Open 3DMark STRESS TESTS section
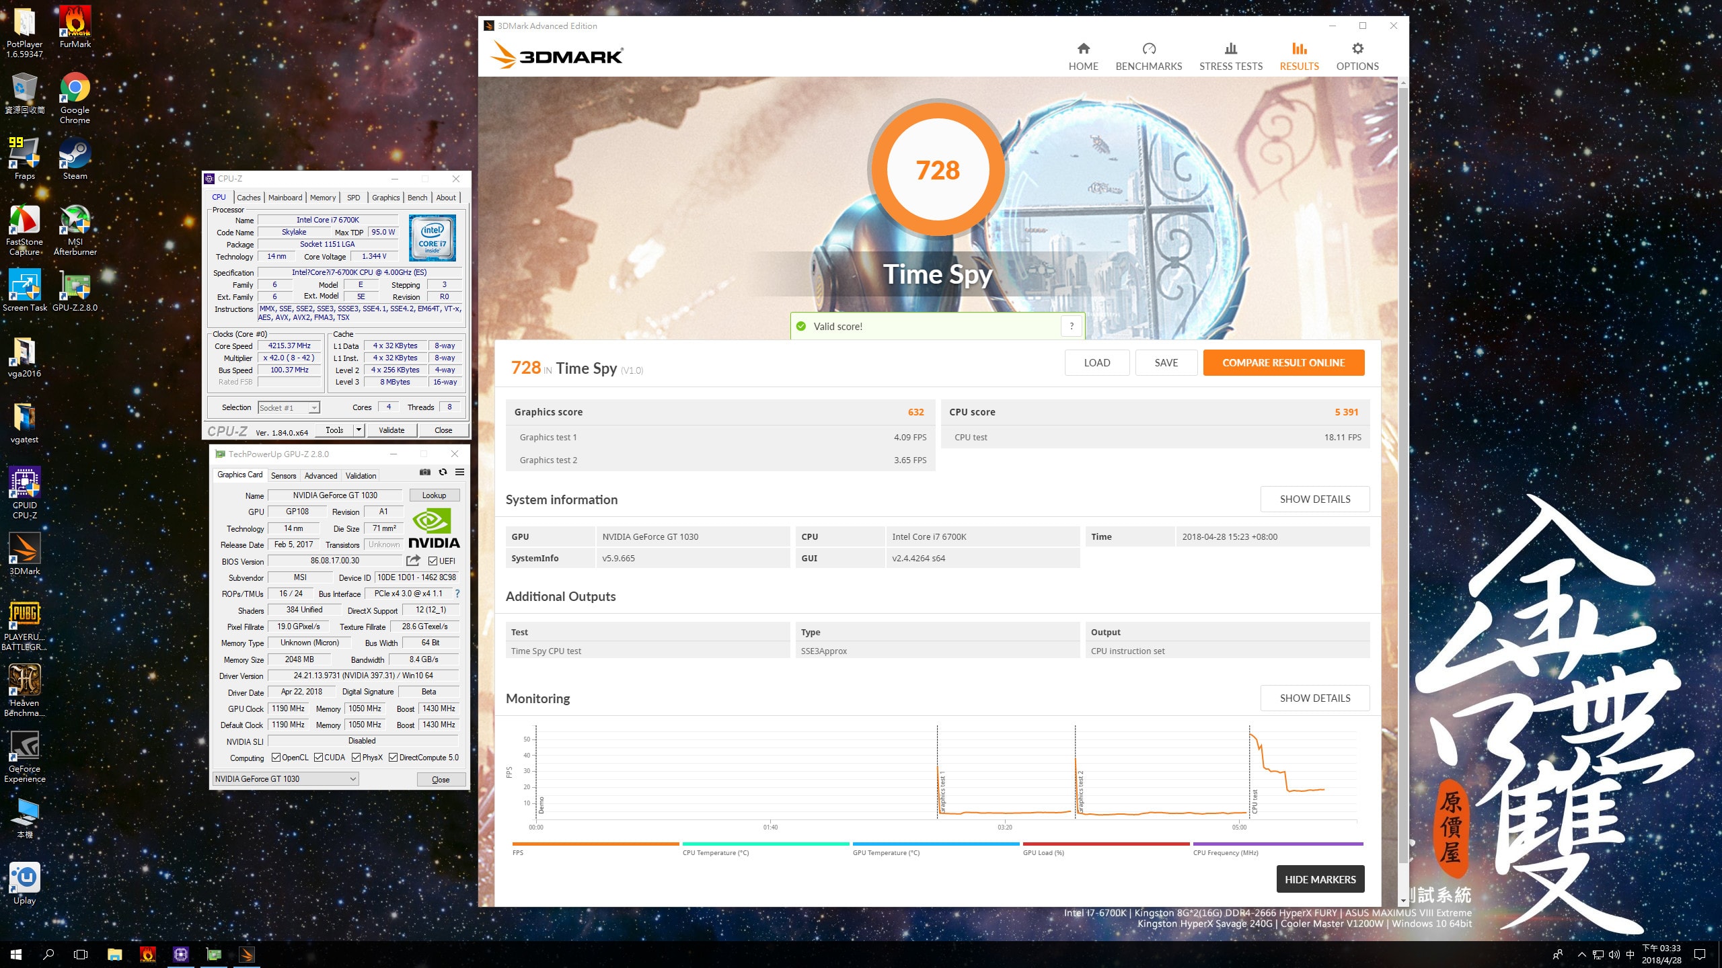The height and width of the screenshot is (968, 1722). [1231, 57]
